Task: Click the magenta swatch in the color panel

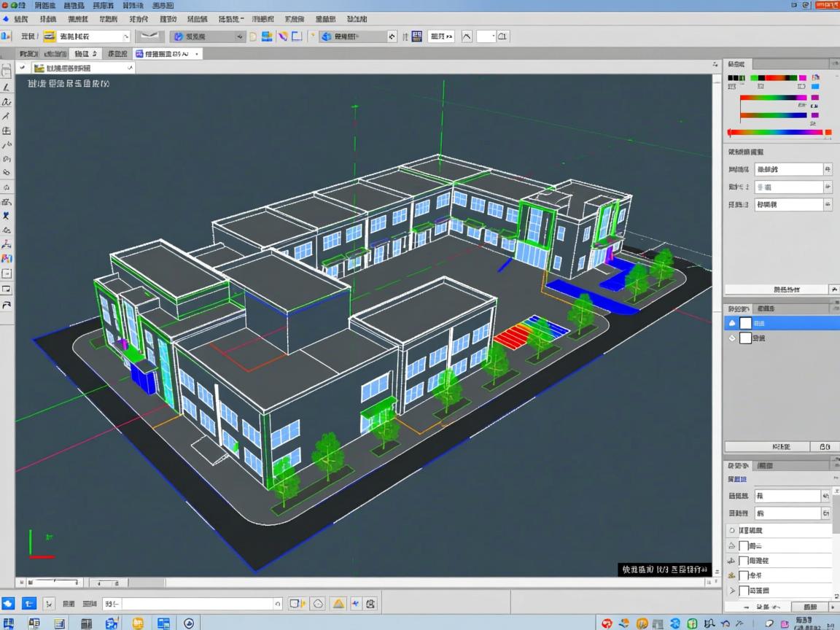Action: point(802,77)
